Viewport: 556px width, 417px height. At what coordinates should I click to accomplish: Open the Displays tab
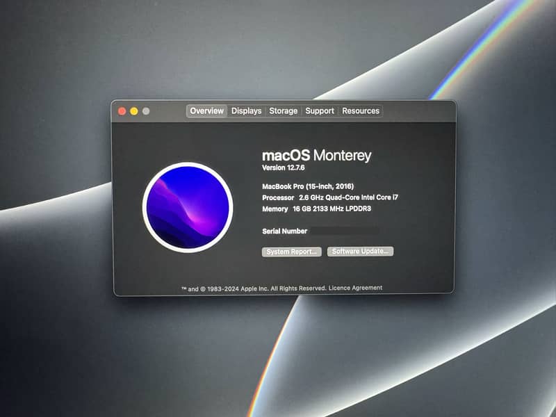pos(247,111)
